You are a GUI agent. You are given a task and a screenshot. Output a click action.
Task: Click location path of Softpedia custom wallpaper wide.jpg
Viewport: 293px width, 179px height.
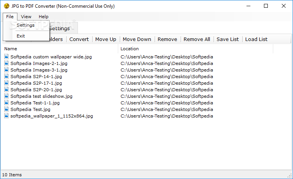click(x=167, y=57)
